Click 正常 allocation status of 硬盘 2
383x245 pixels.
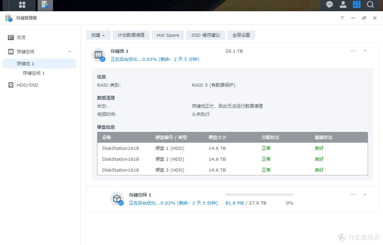coord(266,159)
